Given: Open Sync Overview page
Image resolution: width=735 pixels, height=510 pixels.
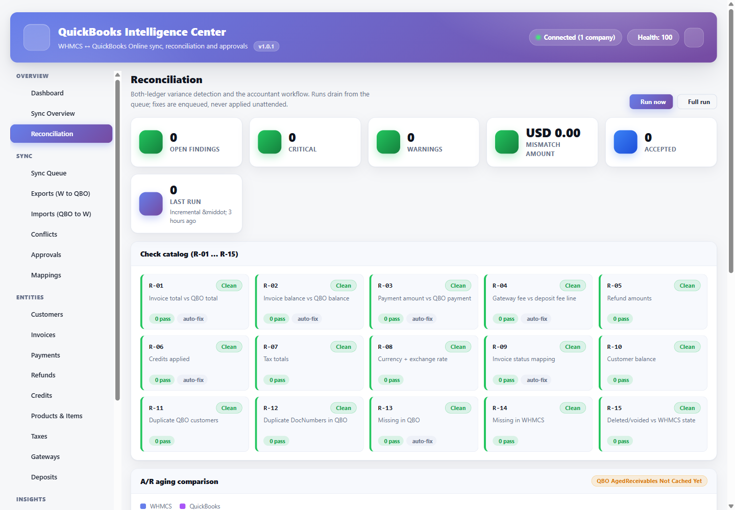Looking at the screenshot, I should (x=61, y=113).
